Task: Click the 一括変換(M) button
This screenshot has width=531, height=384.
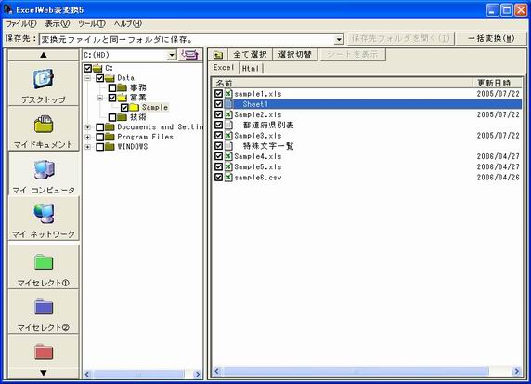Action: coord(491,38)
